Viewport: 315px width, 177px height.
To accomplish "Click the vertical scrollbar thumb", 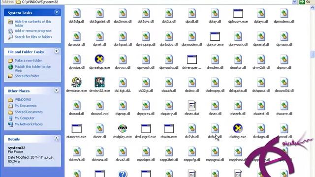I will click(313, 54).
